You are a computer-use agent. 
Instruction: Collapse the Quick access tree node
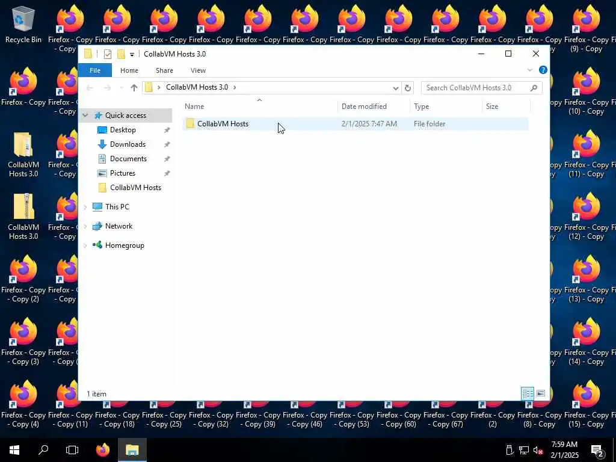[85, 115]
